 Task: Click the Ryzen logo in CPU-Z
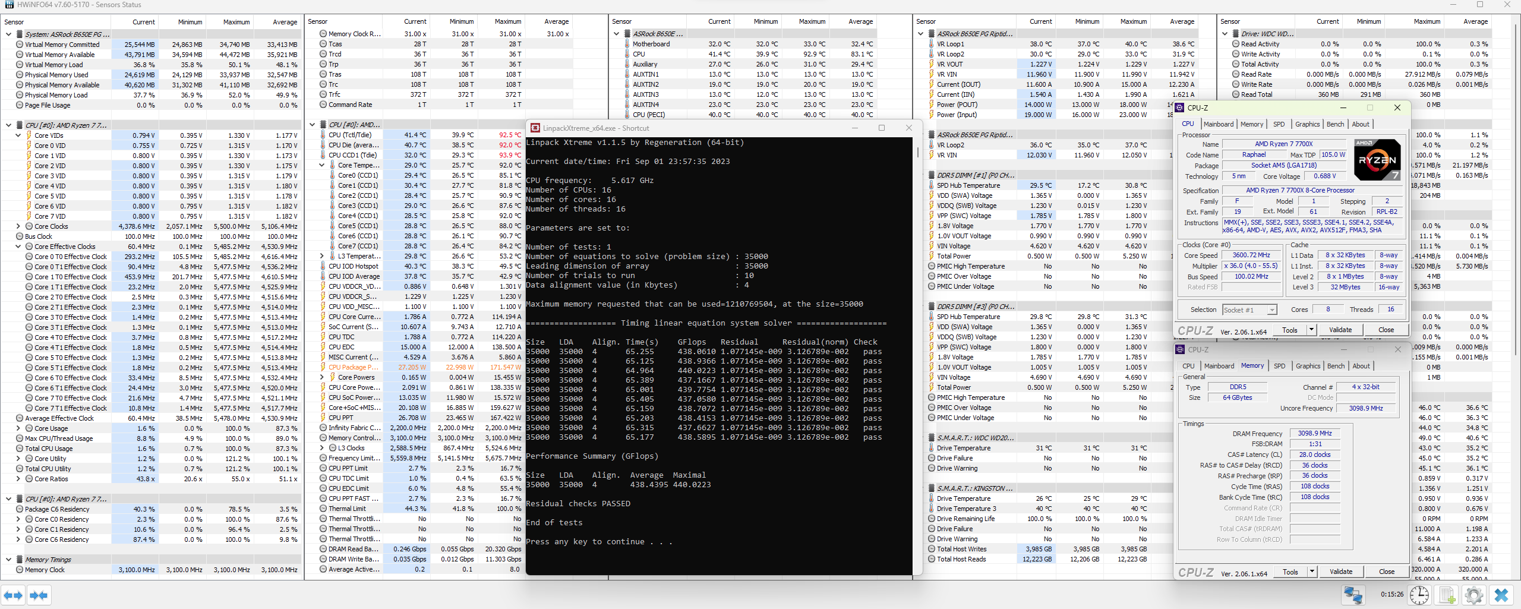[1377, 159]
